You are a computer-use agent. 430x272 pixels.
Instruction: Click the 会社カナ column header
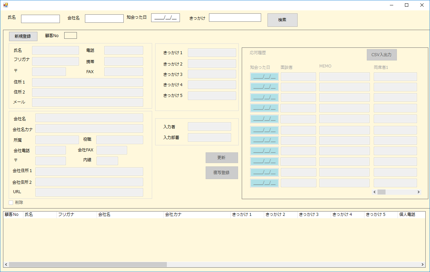(x=197, y=215)
